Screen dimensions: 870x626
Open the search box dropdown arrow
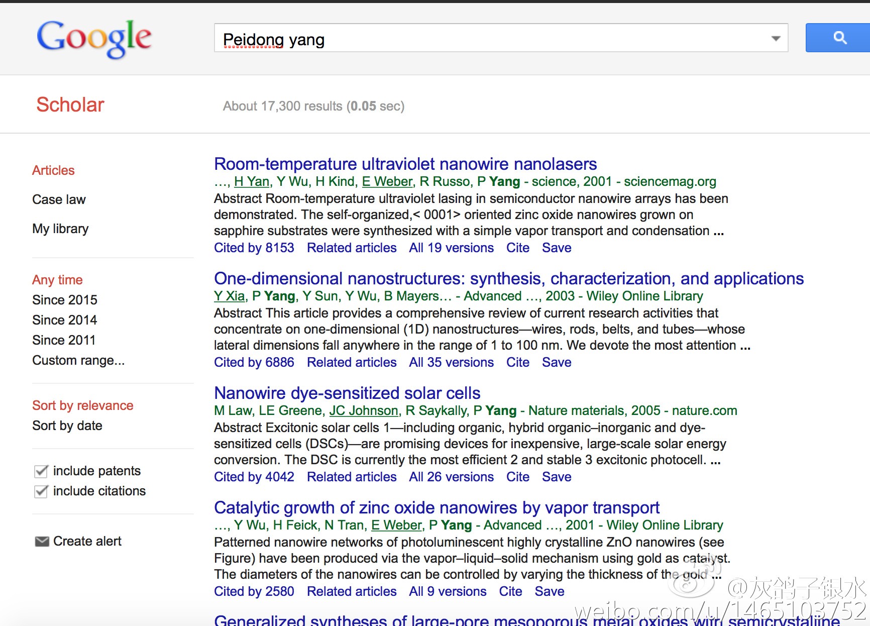point(776,38)
